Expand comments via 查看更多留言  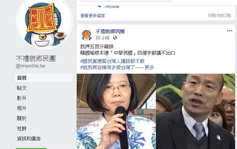pos(92,16)
